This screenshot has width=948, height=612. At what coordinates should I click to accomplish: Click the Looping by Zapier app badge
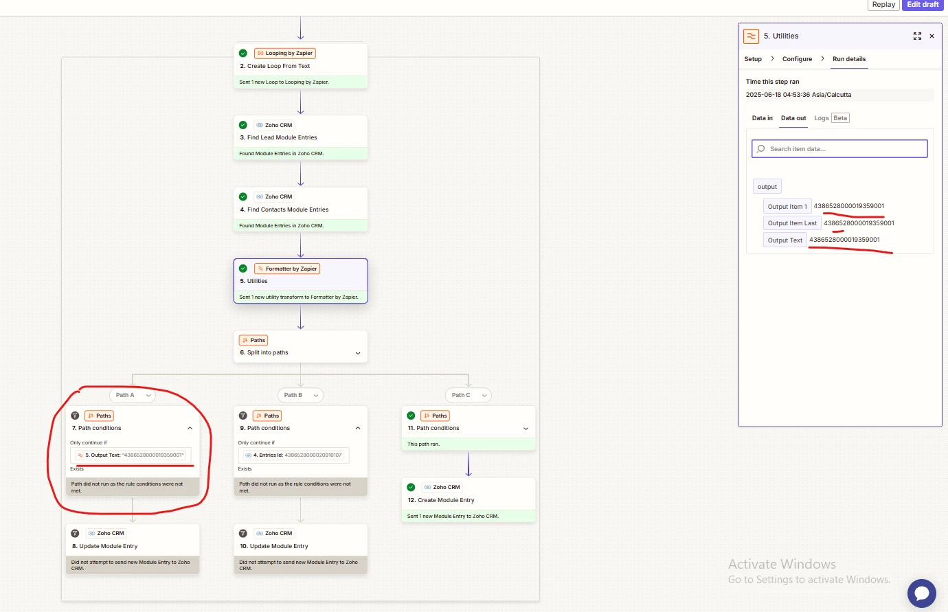285,53
